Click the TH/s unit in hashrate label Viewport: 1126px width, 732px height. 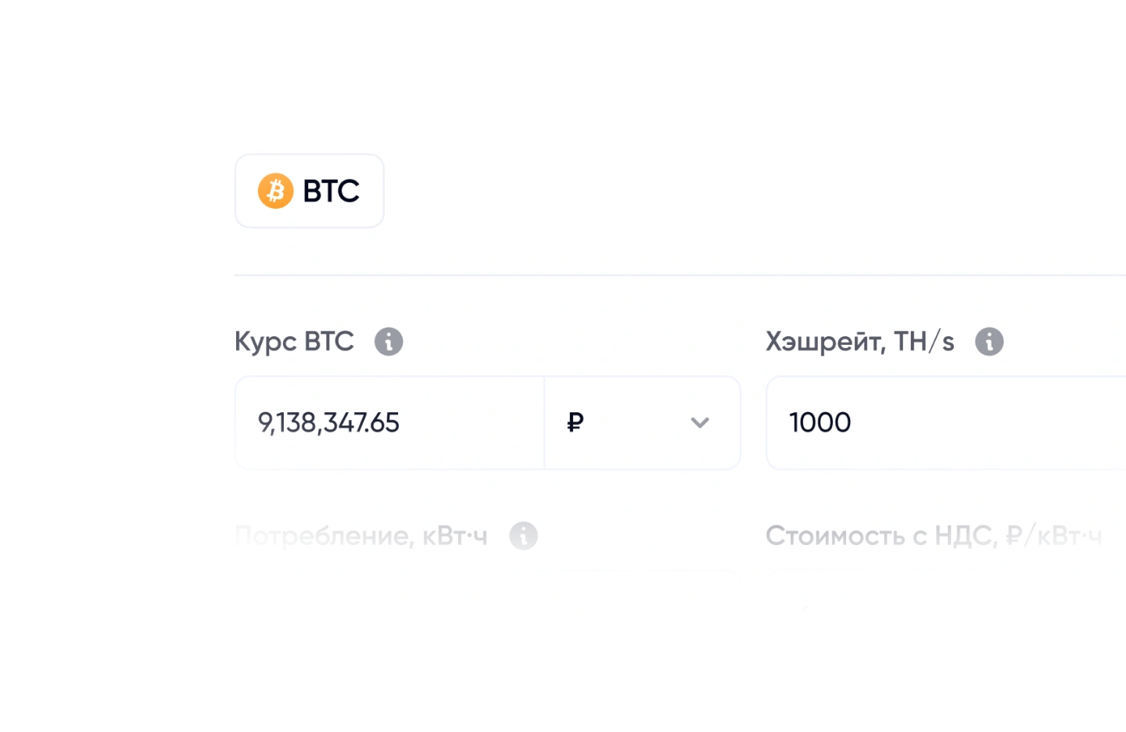pos(924,342)
